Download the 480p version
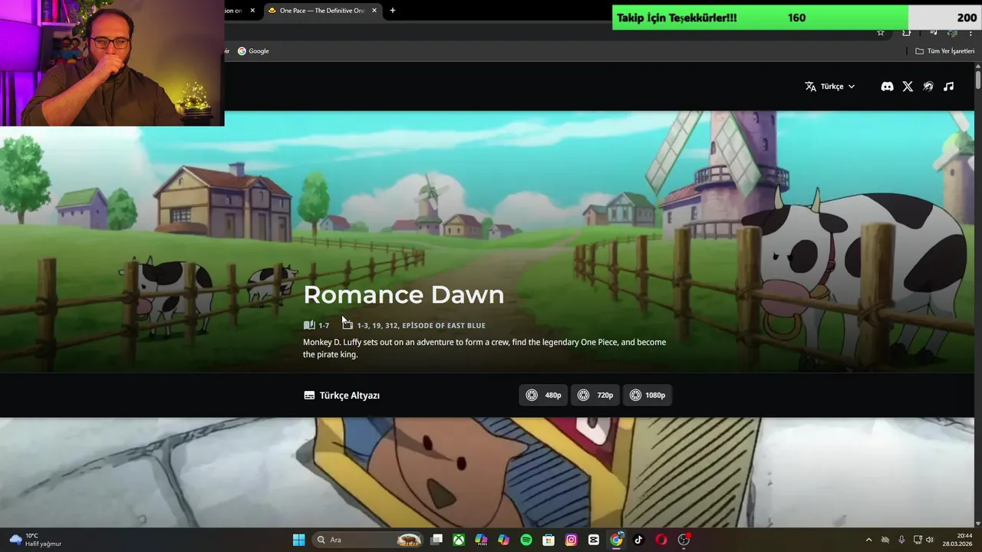This screenshot has height=552, width=982. (x=544, y=396)
